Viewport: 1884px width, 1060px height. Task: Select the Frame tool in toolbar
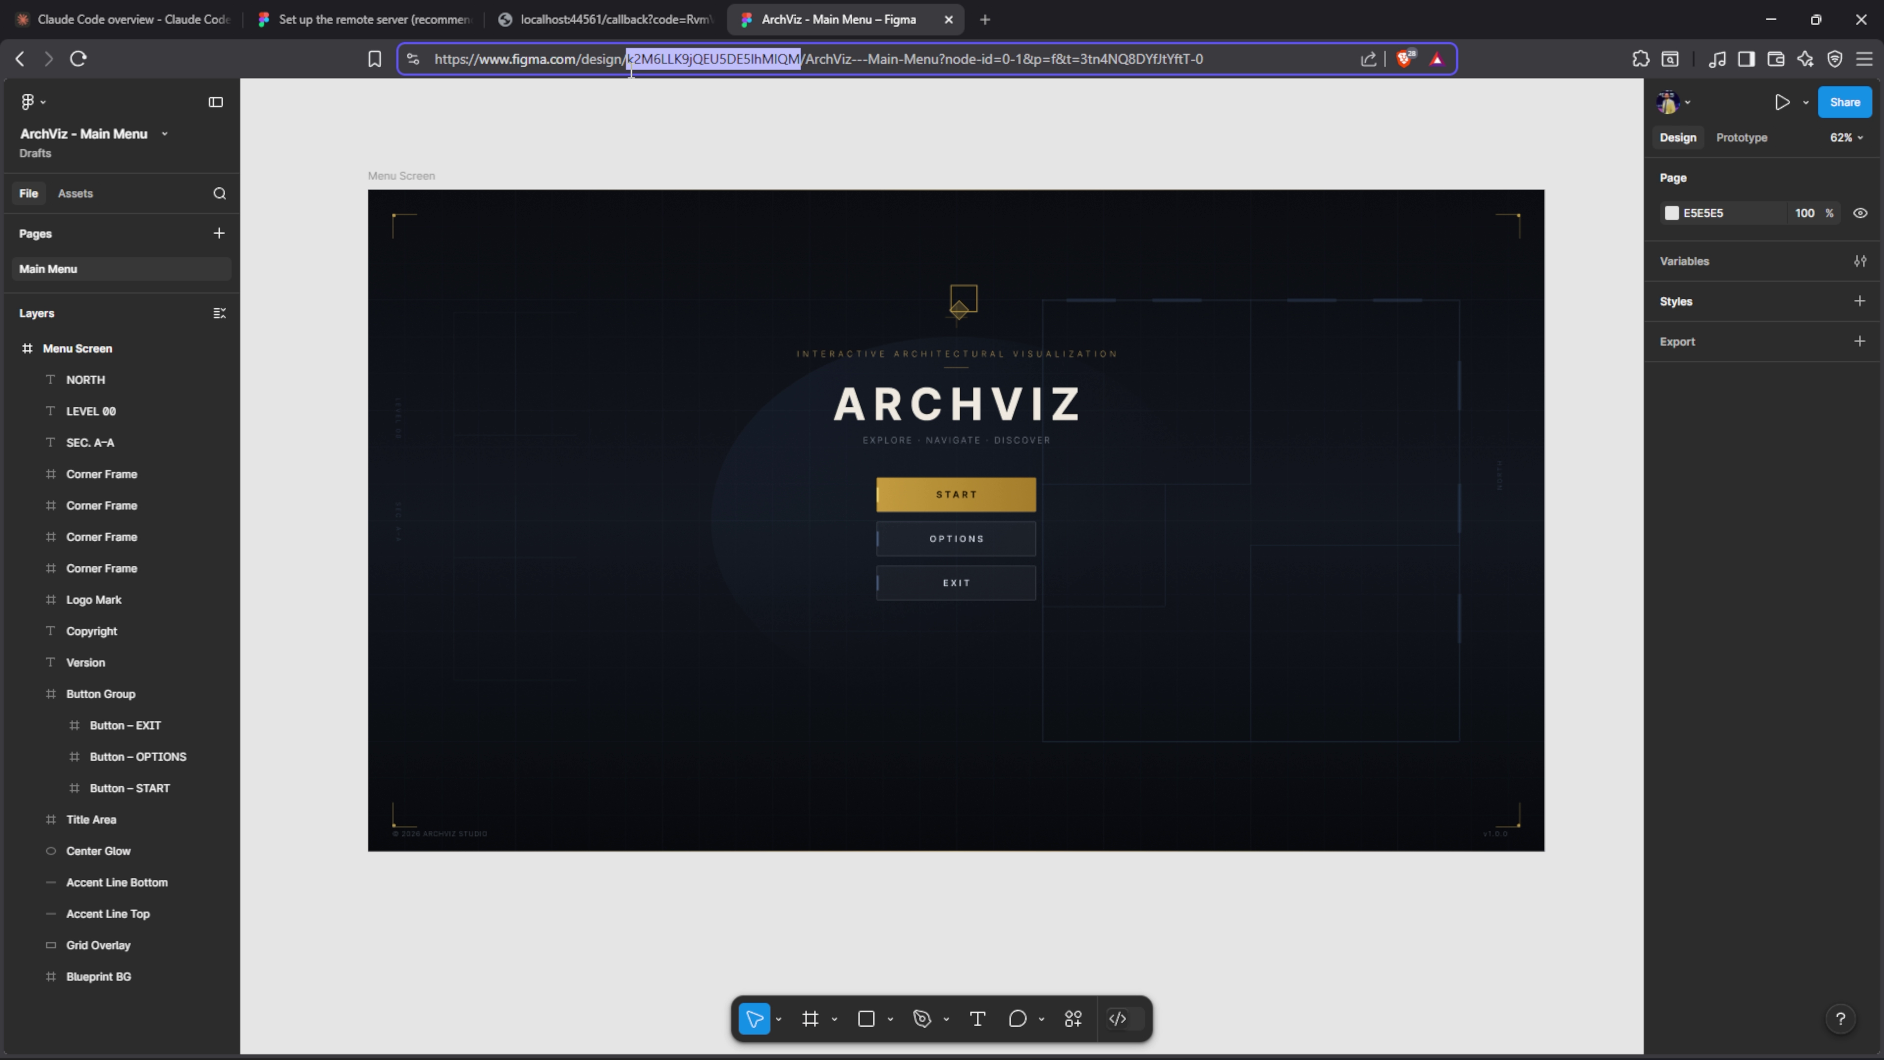click(810, 1018)
